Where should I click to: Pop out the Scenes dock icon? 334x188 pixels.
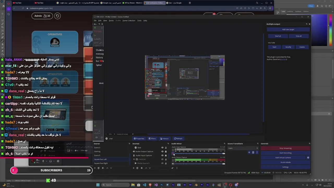click(x=129, y=144)
